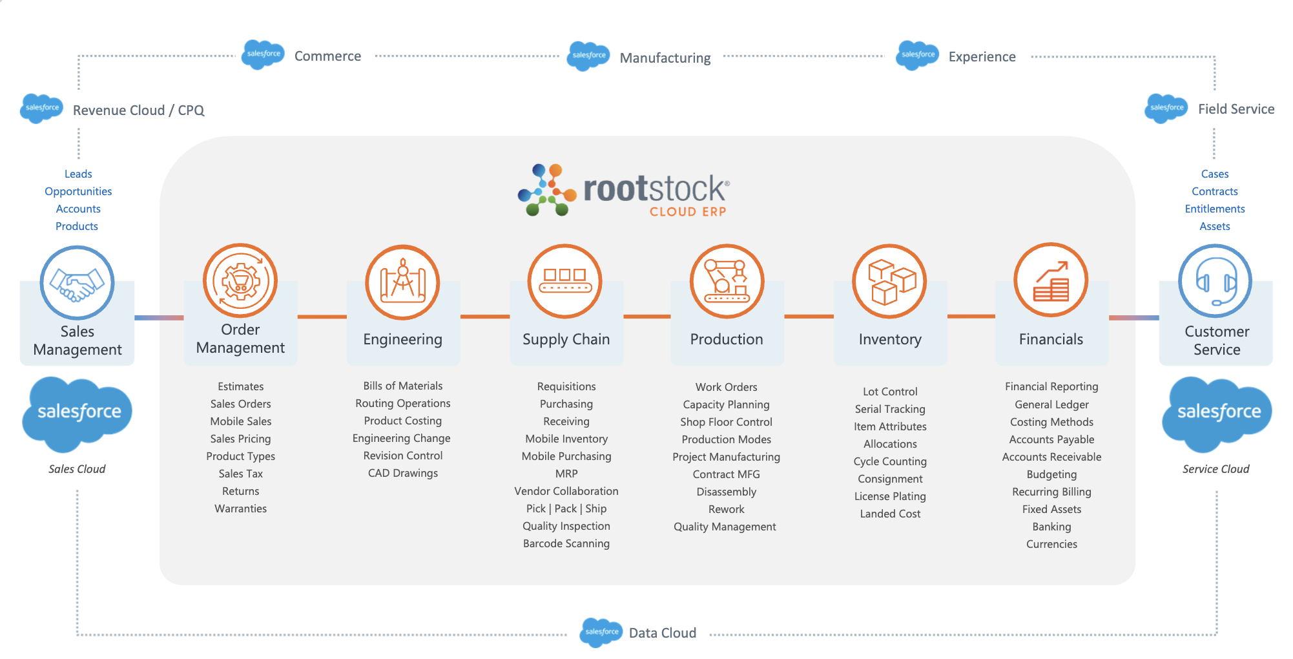Click Quality Management under Production
The height and width of the screenshot is (659, 1293).
(725, 527)
